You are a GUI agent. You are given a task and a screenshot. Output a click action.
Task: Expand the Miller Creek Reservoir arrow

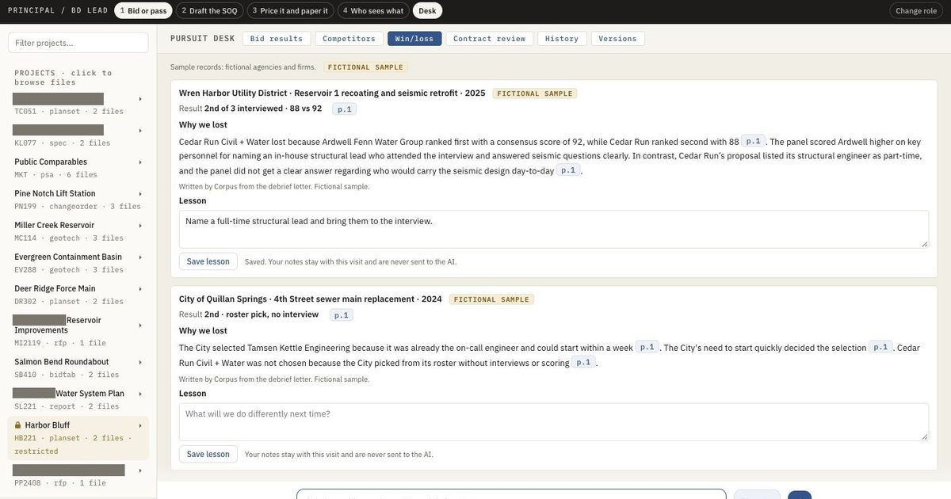(x=140, y=226)
